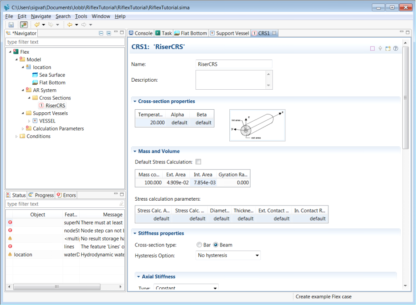Viewport: 416px width, 305px height.
Task: Collapse all Navigator tree nodes icon
Action: (x=101, y=33)
